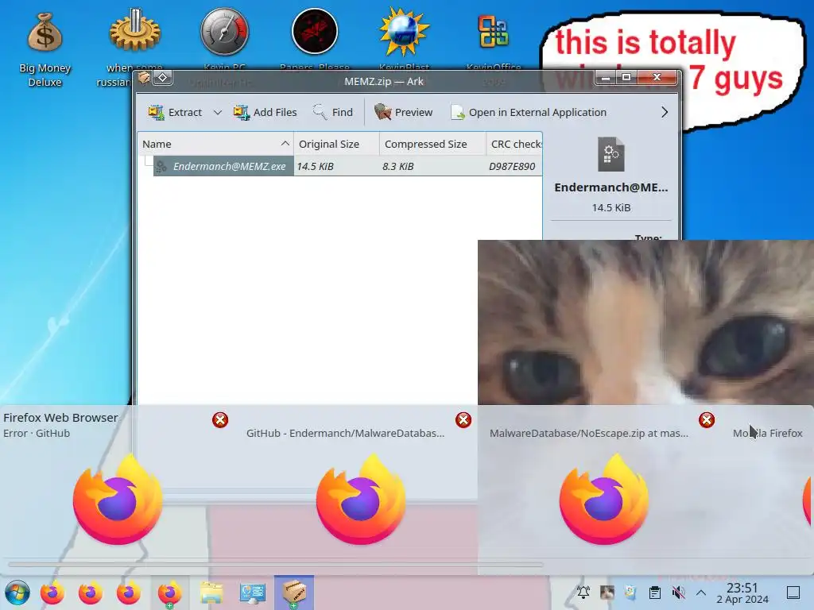Open the clipboard tray icon
This screenshot has width=814, height=610.
[655, 592]
